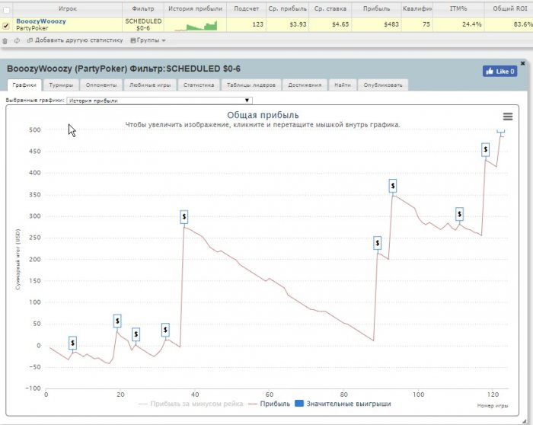This screenshot has height=425, width=533.
Task: Select the 'Таблицы лидеров' tab
Action: point(246,85)
